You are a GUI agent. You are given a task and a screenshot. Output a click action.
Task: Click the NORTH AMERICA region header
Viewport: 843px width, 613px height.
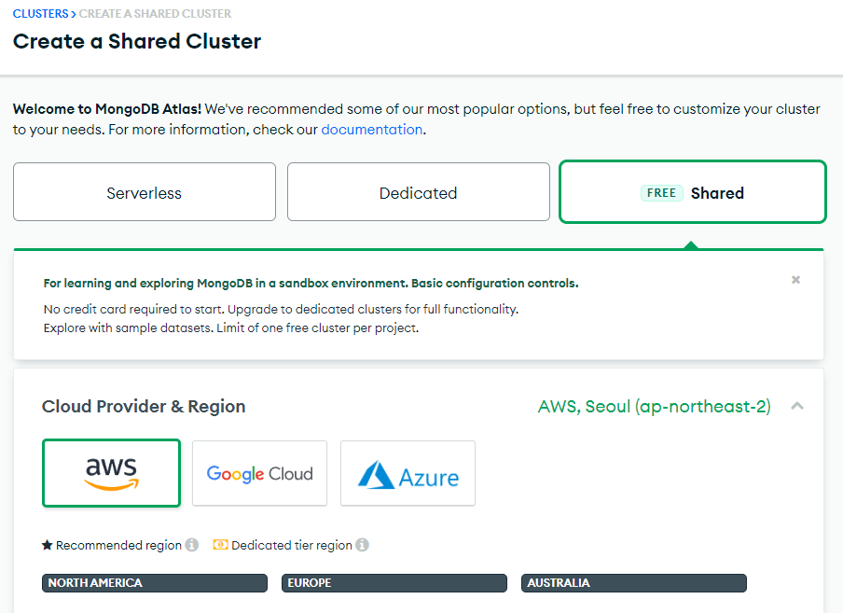pyautogui.click(x=155, y=583)
